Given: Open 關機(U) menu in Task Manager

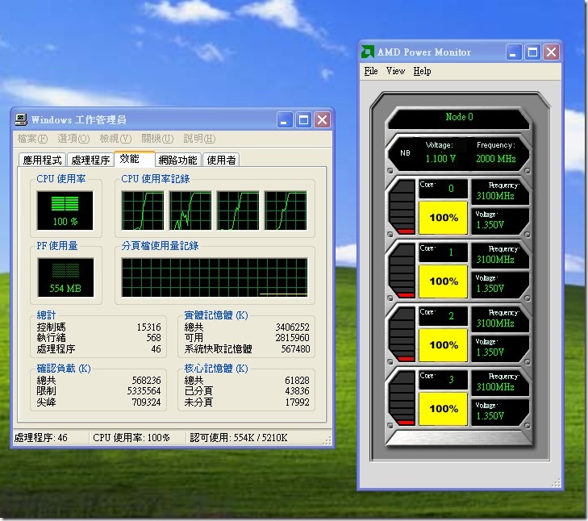Looking at the screenshot, I should [157, 139].
